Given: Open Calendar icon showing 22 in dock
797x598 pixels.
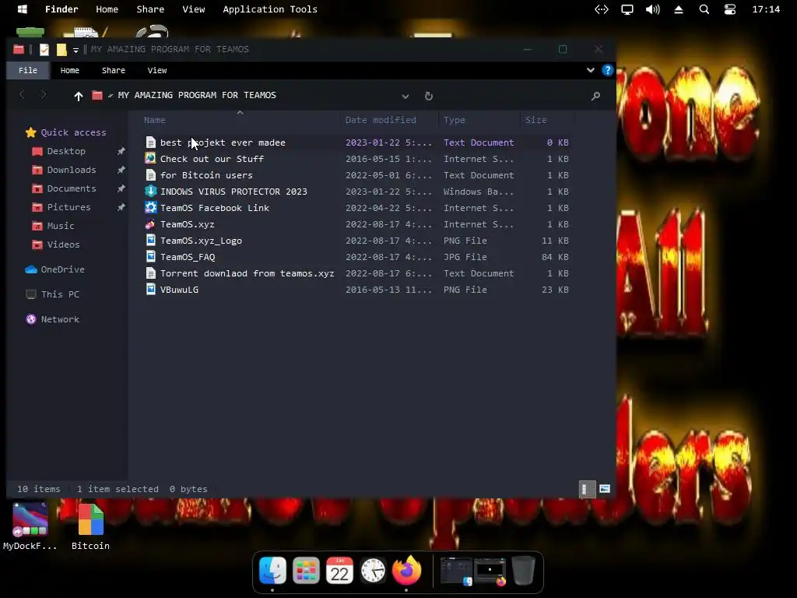Looking at the screenshot, I should pyautogui.click(x=339, y=570).
